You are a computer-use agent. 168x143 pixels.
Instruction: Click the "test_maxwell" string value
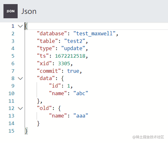95,33
